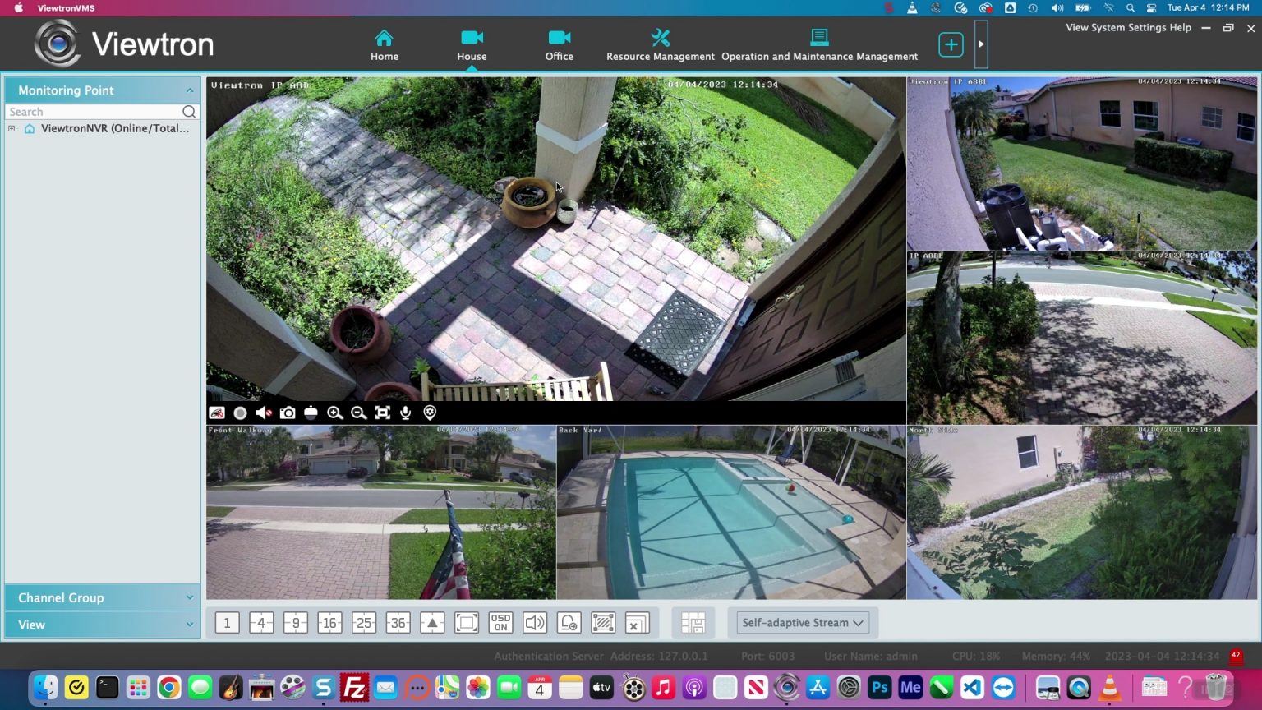The width and height of the screenshot is (1262, 710).
Task: Expand the ViewtronNVR tree item
Action: click(x=11, y=128)
